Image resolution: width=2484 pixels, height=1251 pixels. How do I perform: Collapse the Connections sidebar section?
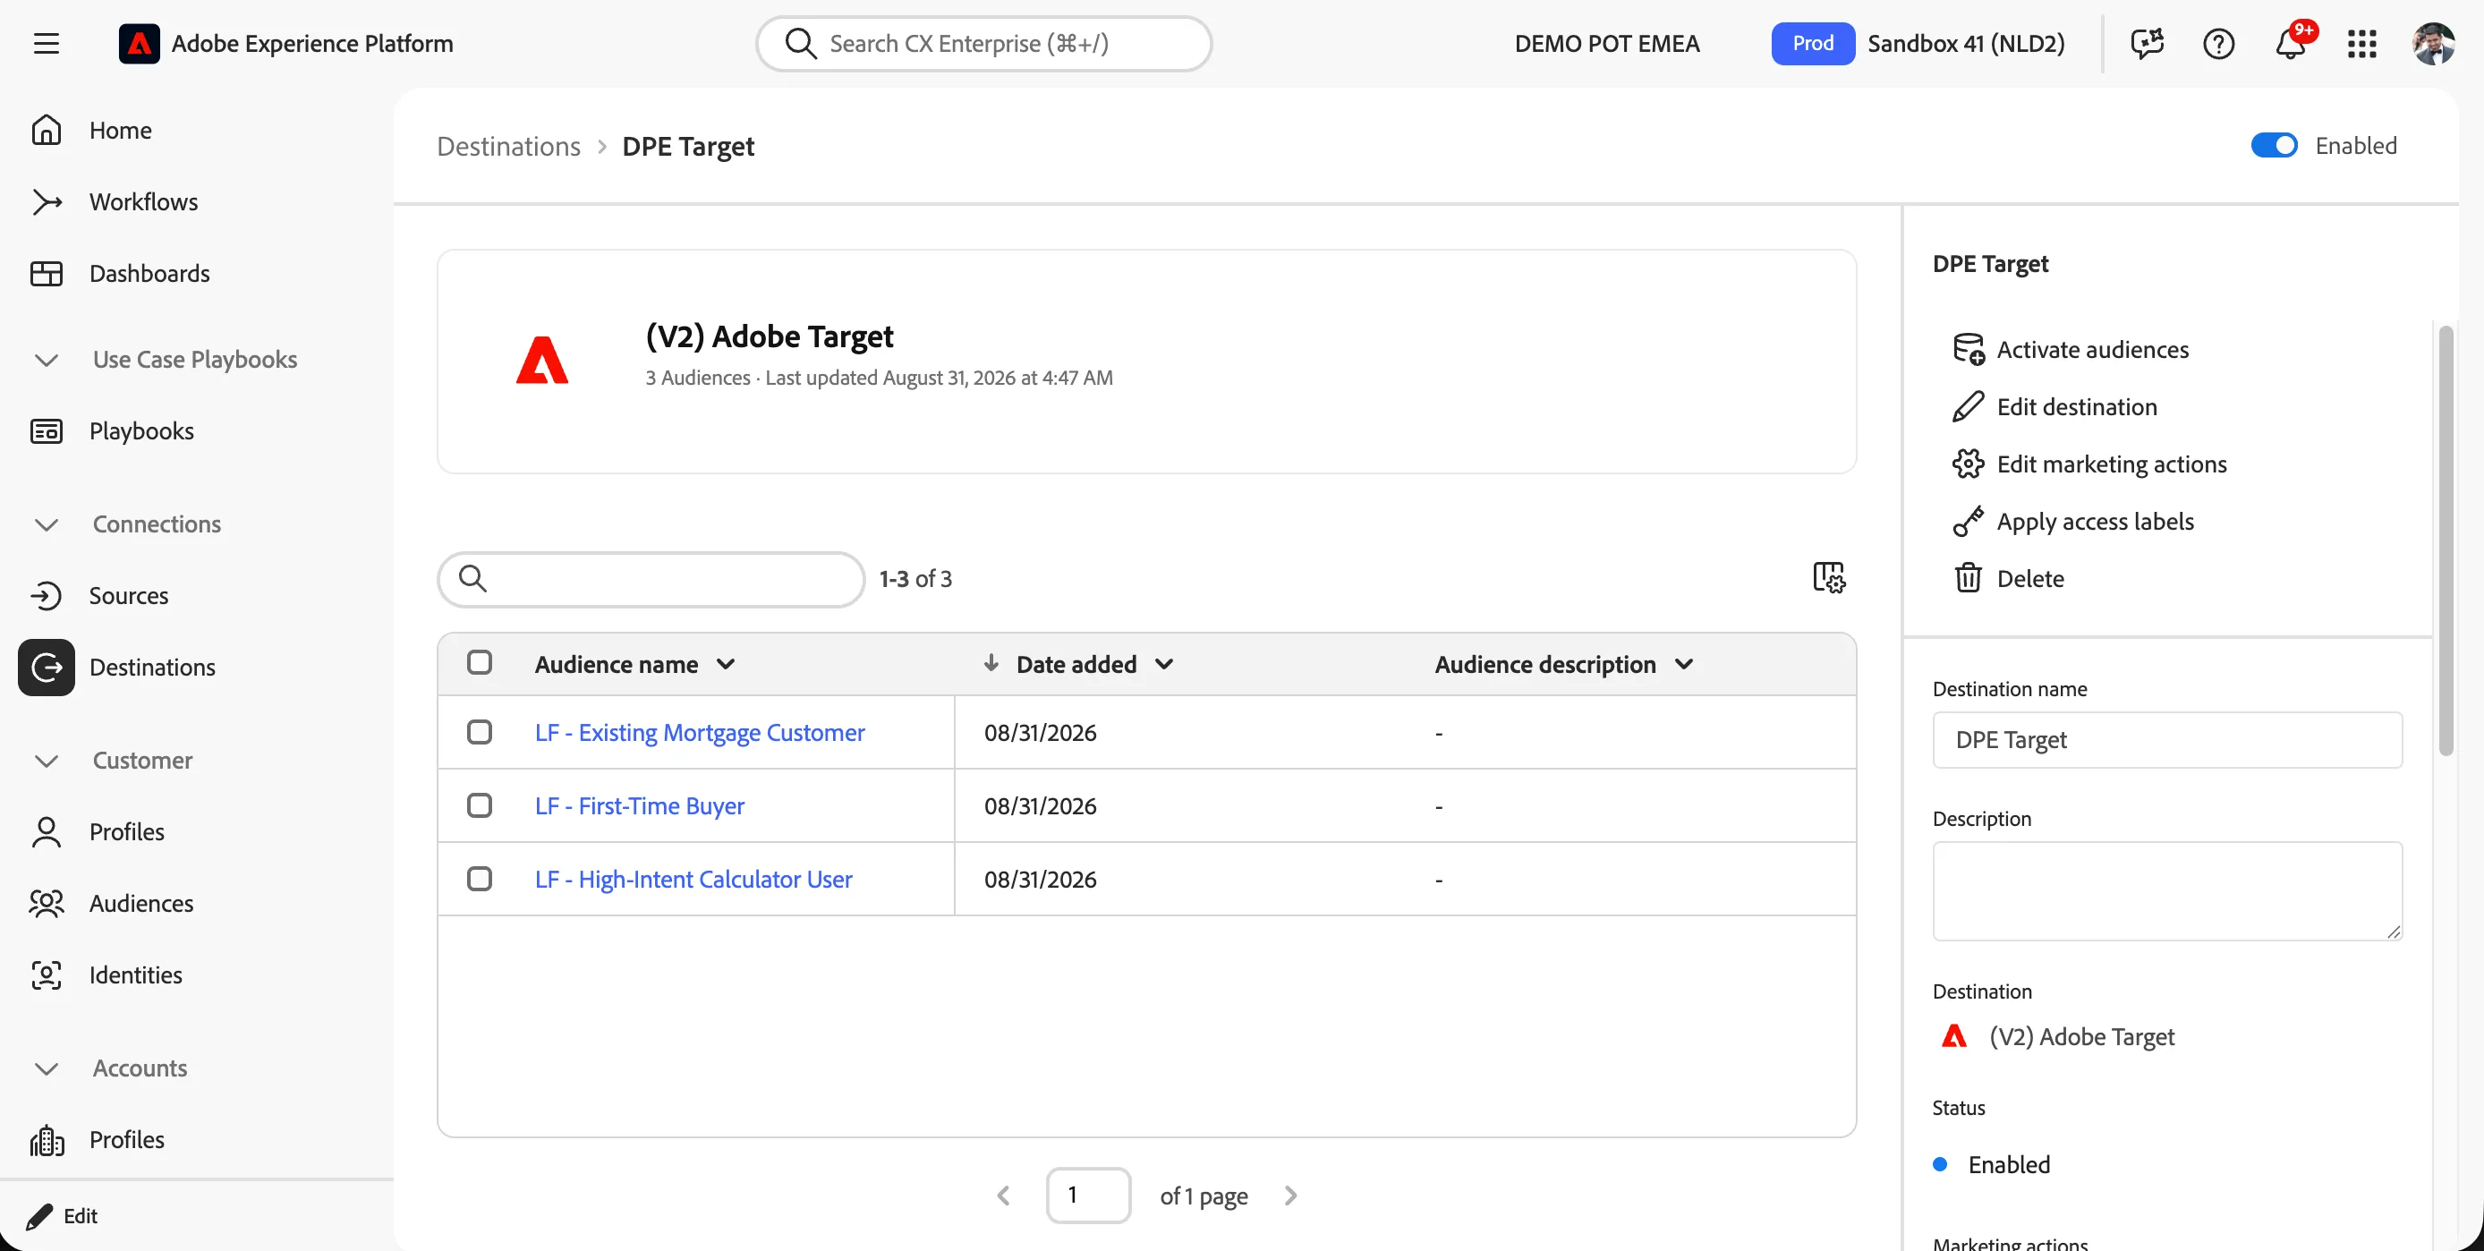(47, 524)
